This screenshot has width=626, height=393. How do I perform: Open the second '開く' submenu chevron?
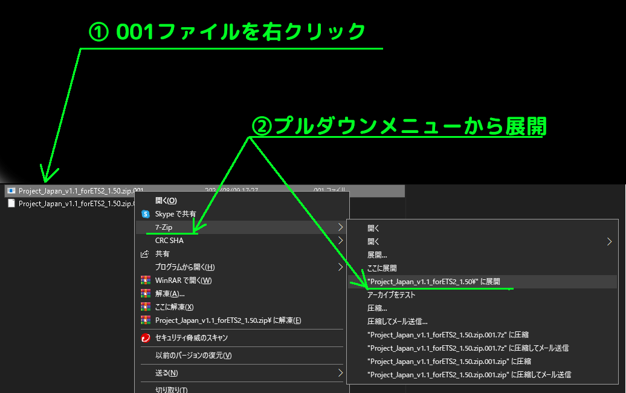pos(609,241)
